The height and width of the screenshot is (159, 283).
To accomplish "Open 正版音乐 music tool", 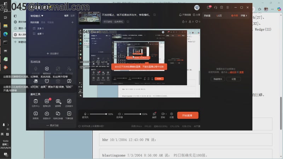I will [69, 103].
